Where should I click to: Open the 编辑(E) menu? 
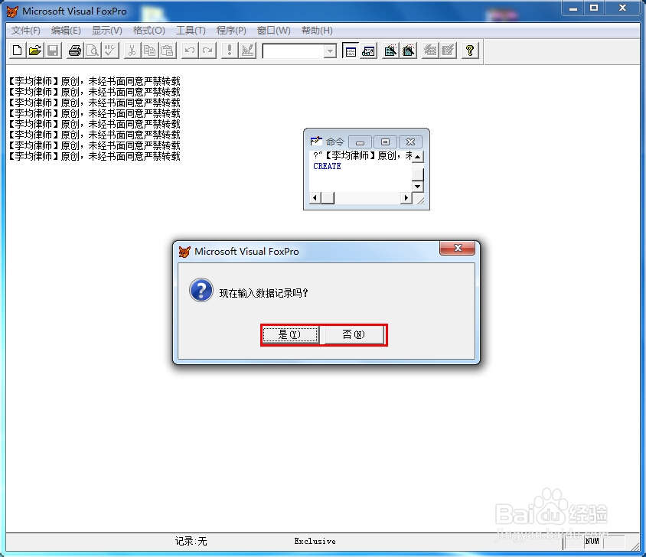66,31
